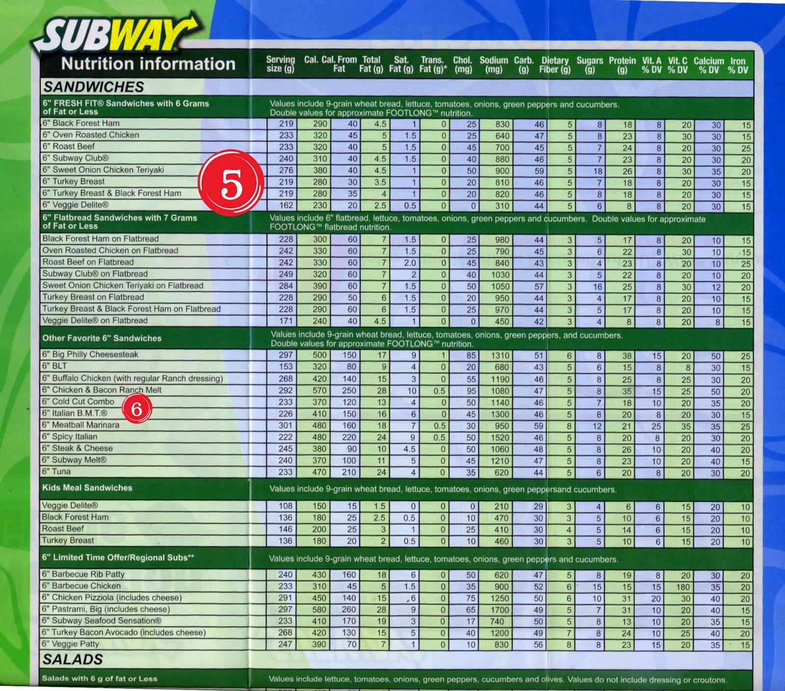Image resolution: width=785 pixels, height=691 pixels.
Task: Select the 6" FRESH FIT Sandwiches heading
Action: tap(126, 107)
